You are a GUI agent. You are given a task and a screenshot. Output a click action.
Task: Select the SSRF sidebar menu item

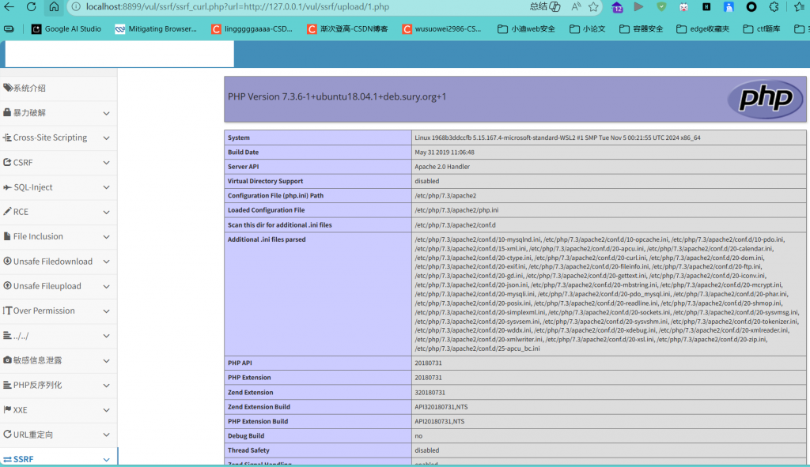pyautogui.click(x=24, y=459)
